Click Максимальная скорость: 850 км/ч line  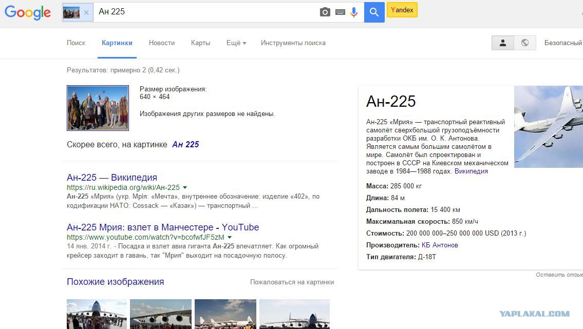[422, 222]
